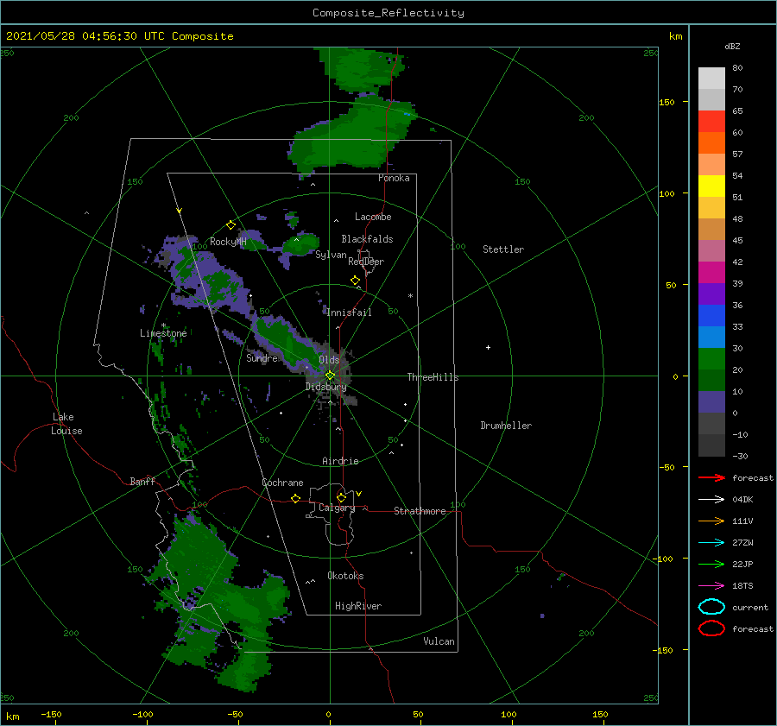Image resolution: width=777 pixels, height=726 pixels.
Task: Click the yellow v marker northwest of RockyMH
Action: click(x=180, y=211)
